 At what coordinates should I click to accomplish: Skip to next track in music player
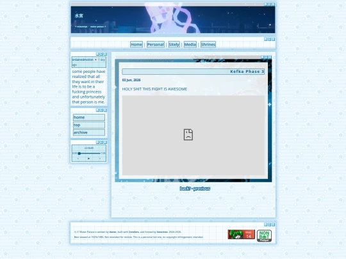click(x=100, y=159)
